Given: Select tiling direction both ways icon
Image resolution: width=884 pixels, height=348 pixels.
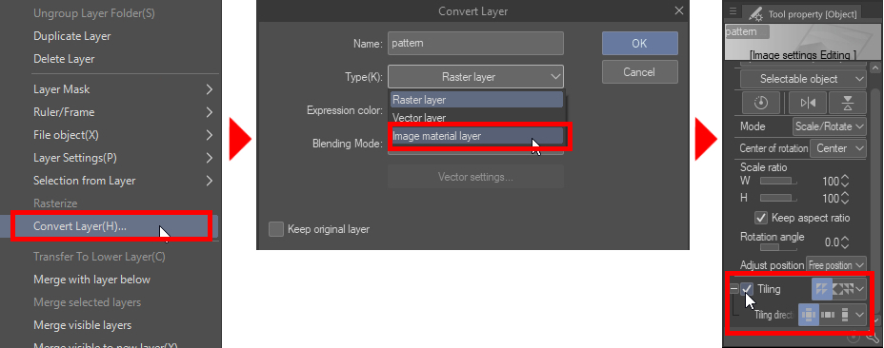Looking at the screenshot, I should point(809,315).
